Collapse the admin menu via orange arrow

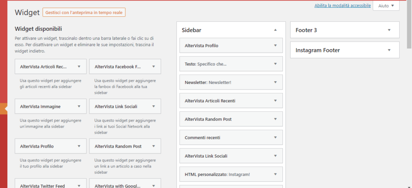[4, 108]
